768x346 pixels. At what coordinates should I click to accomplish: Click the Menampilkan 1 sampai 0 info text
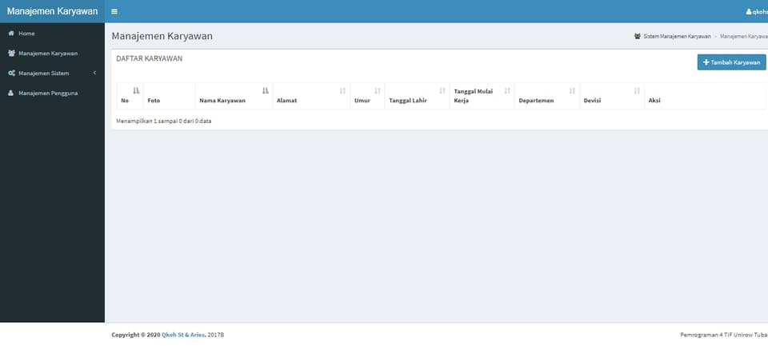(163, 121)
